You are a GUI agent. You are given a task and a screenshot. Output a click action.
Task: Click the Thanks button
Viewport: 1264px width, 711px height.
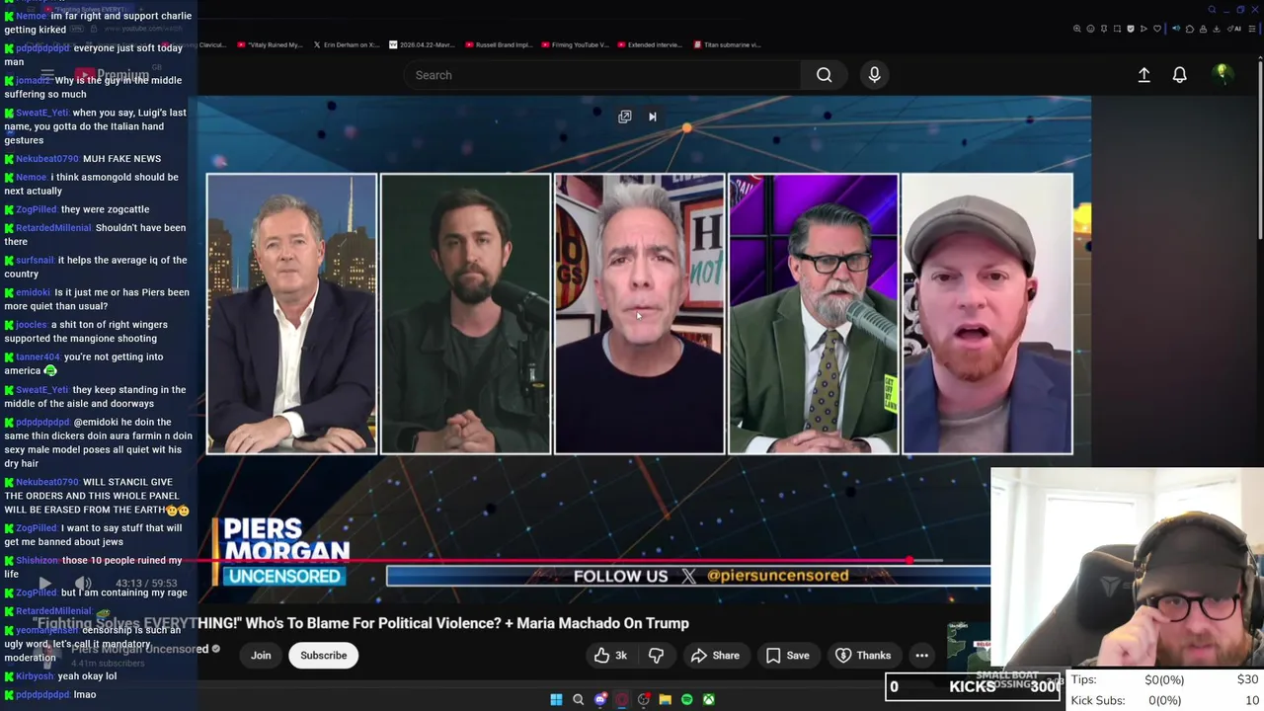(x=863, y=655)
